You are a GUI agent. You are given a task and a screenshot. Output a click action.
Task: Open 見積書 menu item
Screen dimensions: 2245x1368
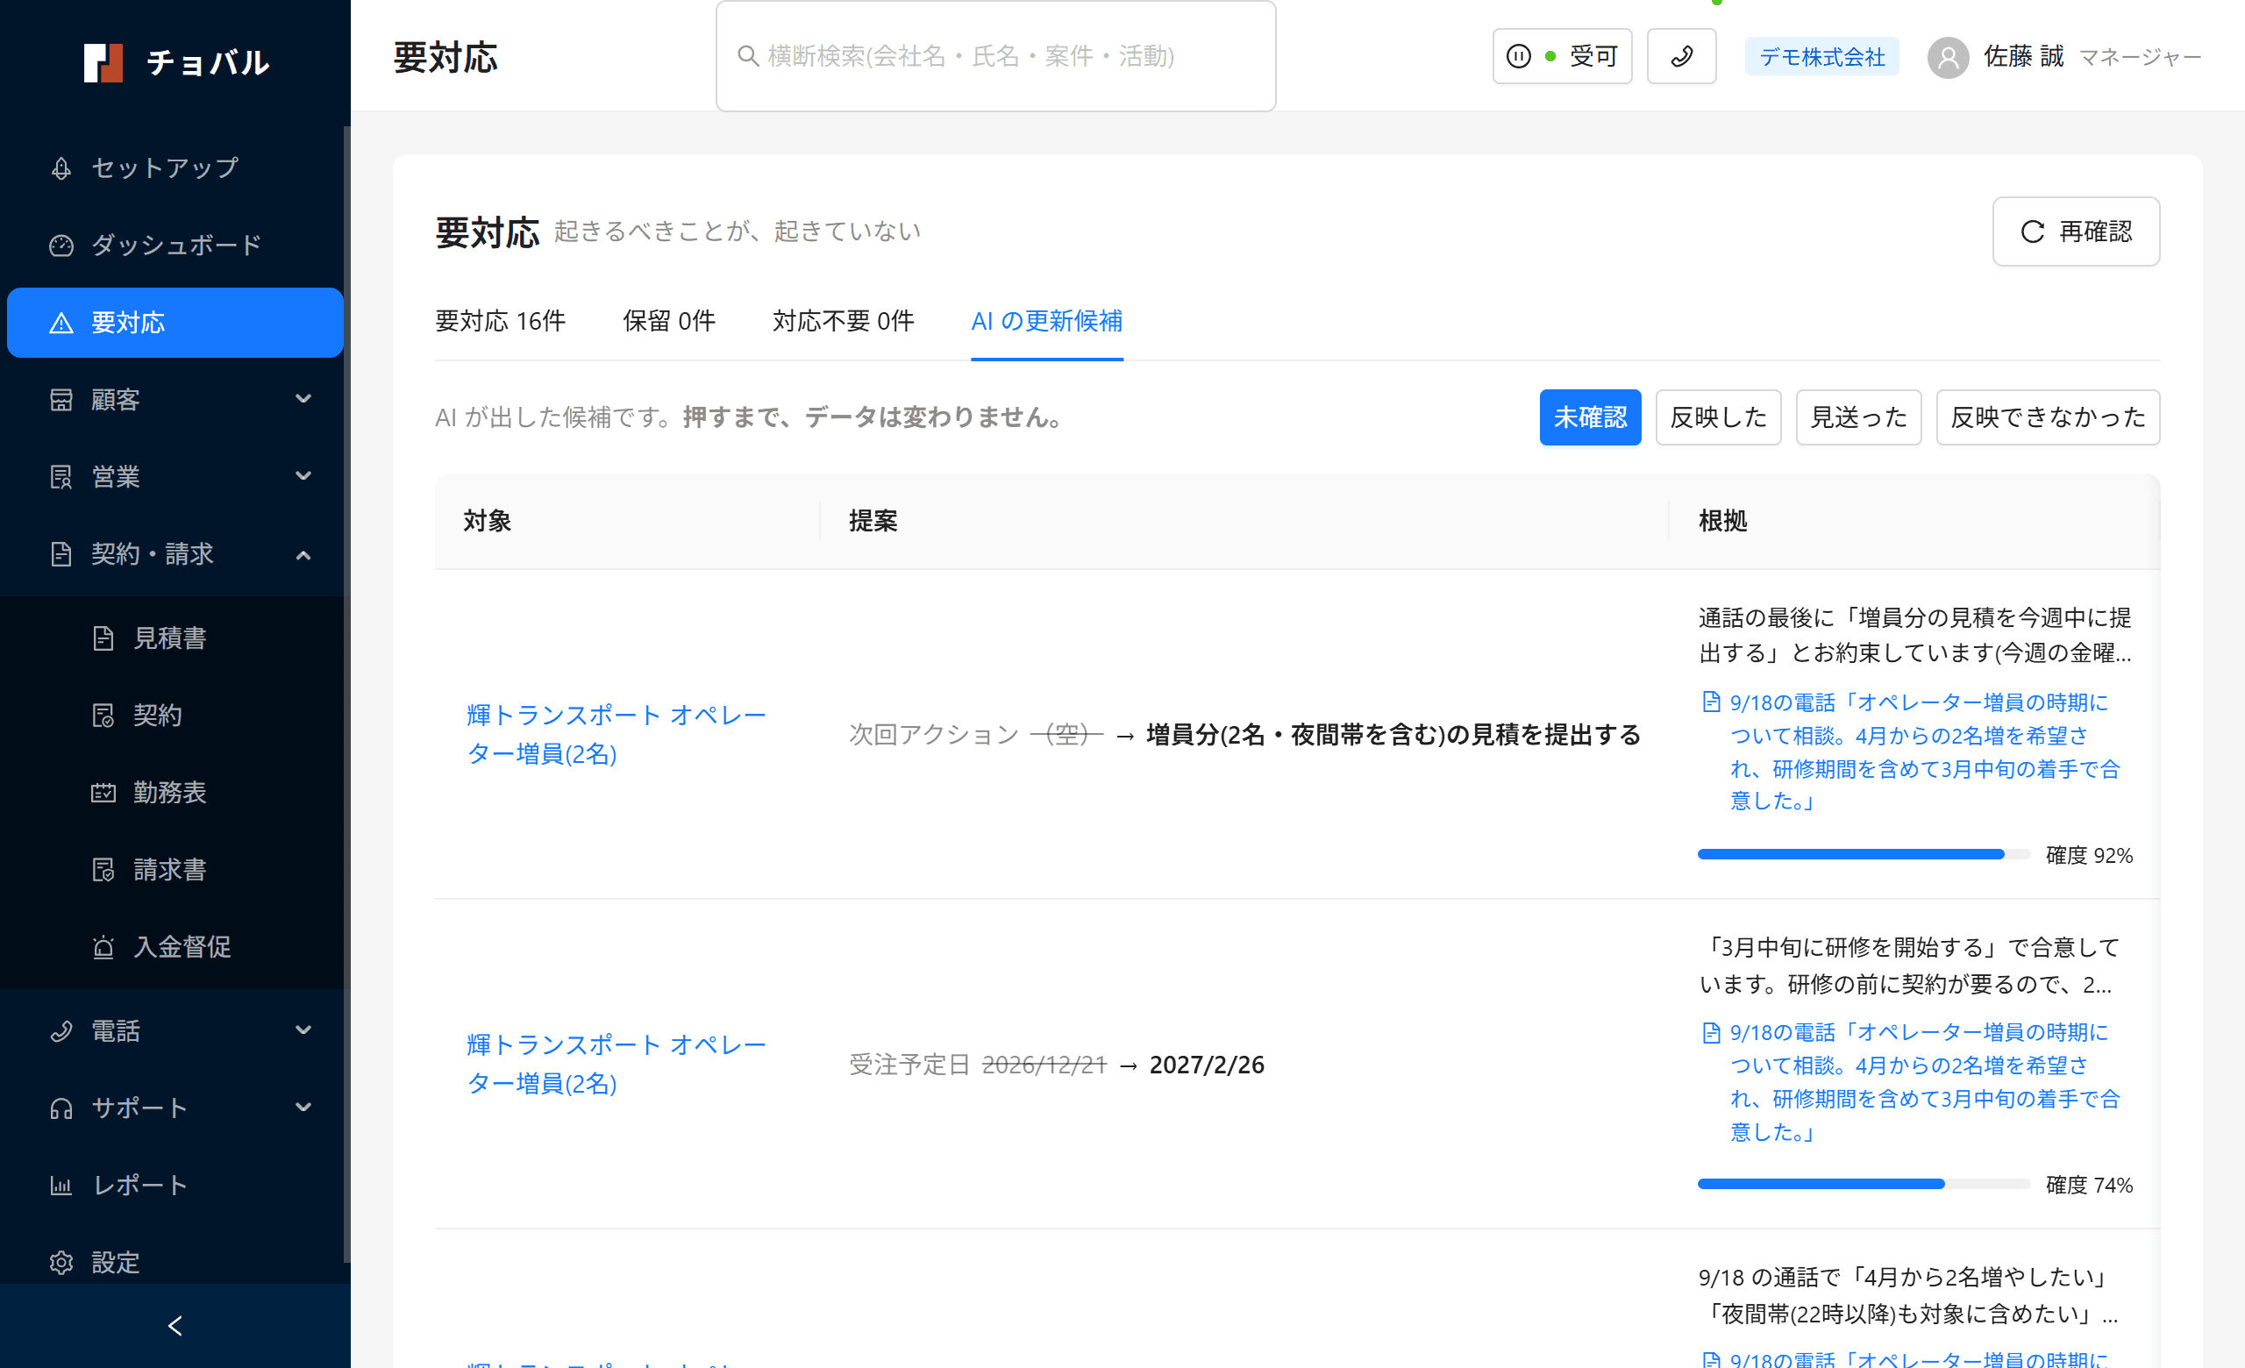tap(173, 638)
